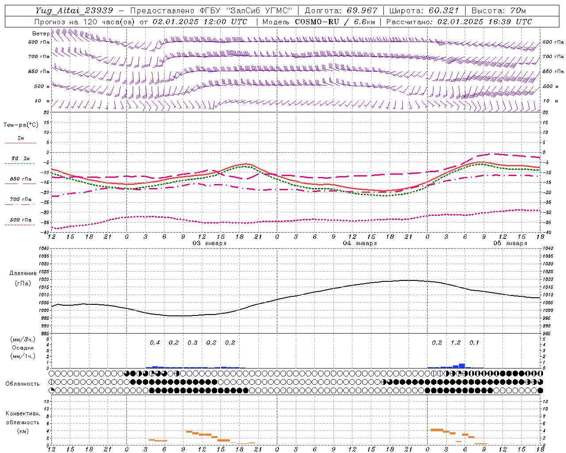Screen dimensions: 566x453
Task: Click the dash-dot line sample under legend '700 гПа'
Action: 20,204
